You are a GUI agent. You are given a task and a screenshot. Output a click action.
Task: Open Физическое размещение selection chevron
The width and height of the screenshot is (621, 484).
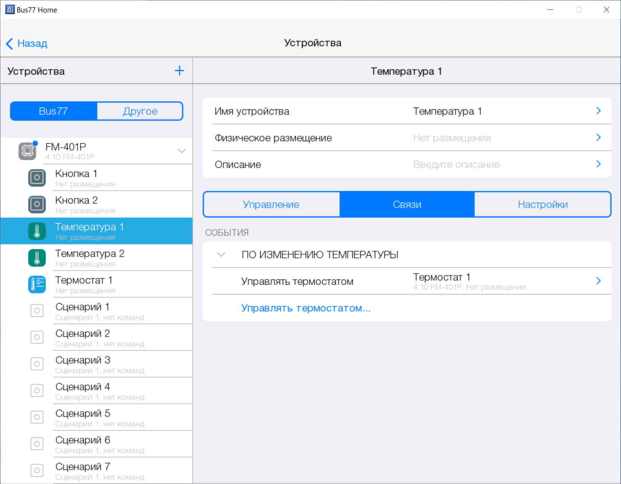tap(598, 138)
